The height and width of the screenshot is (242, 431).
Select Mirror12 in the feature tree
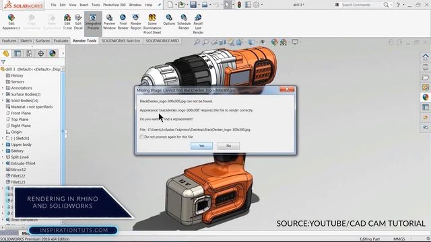click(16, 169)
